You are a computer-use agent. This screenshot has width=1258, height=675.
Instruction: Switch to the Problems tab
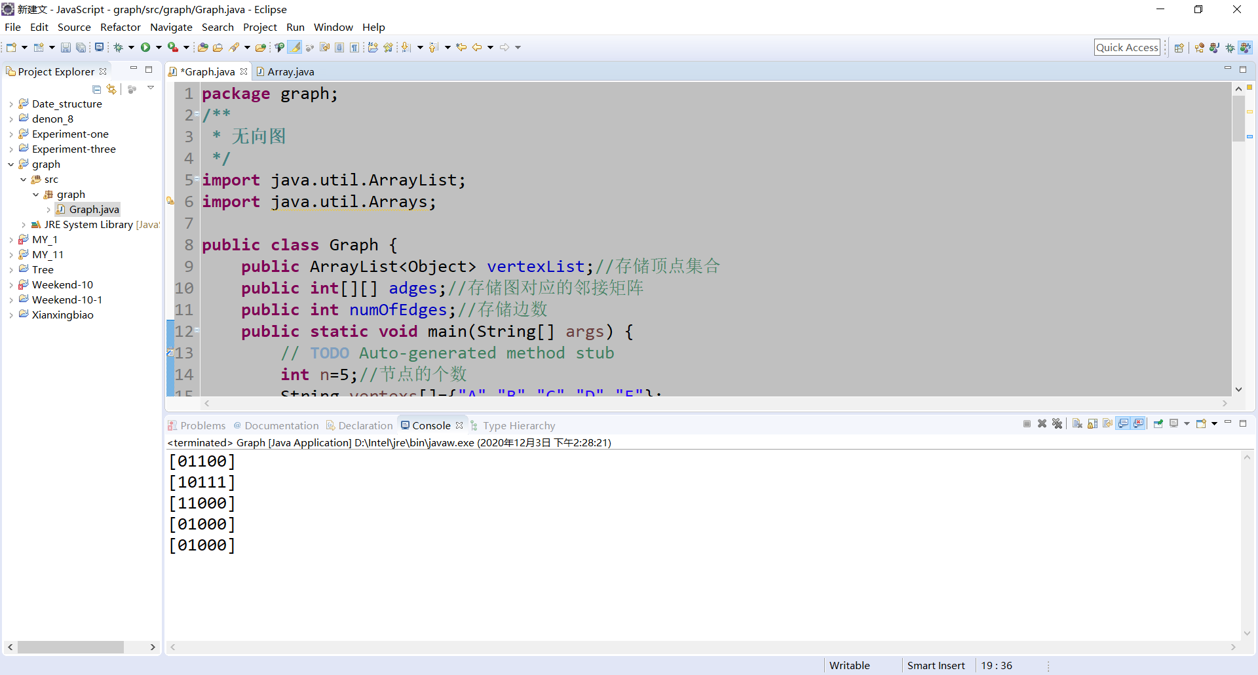pos(197,425)
